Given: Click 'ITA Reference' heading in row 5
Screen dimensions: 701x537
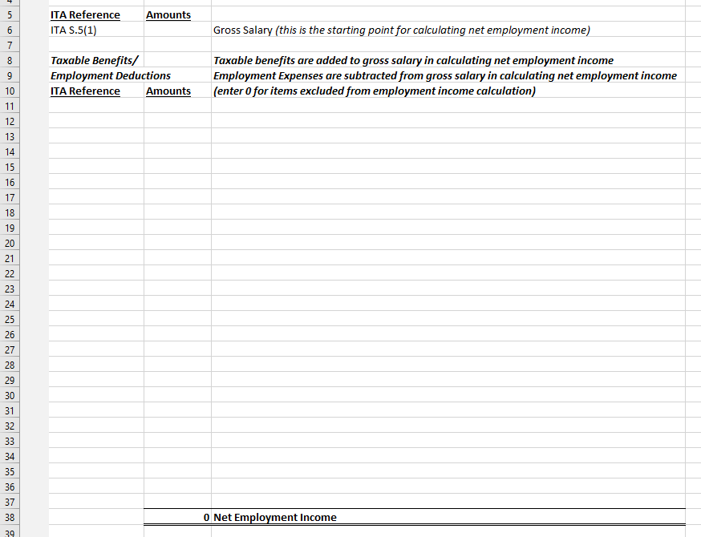Looking at the screenshot, I should 85,14.
